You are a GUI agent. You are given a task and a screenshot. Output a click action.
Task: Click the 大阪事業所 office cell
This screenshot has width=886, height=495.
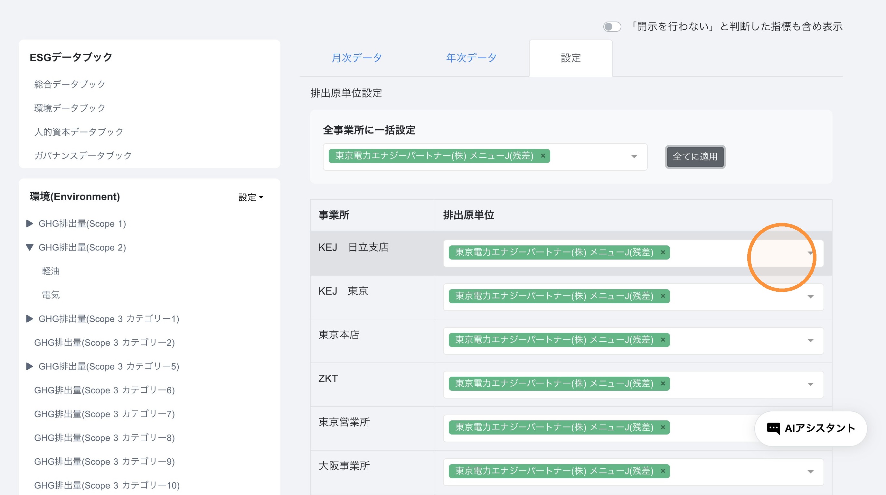point(372,472)
